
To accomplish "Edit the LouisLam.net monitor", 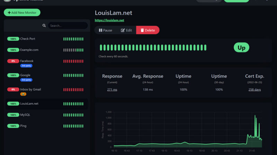I will click(x=126, y=30).
